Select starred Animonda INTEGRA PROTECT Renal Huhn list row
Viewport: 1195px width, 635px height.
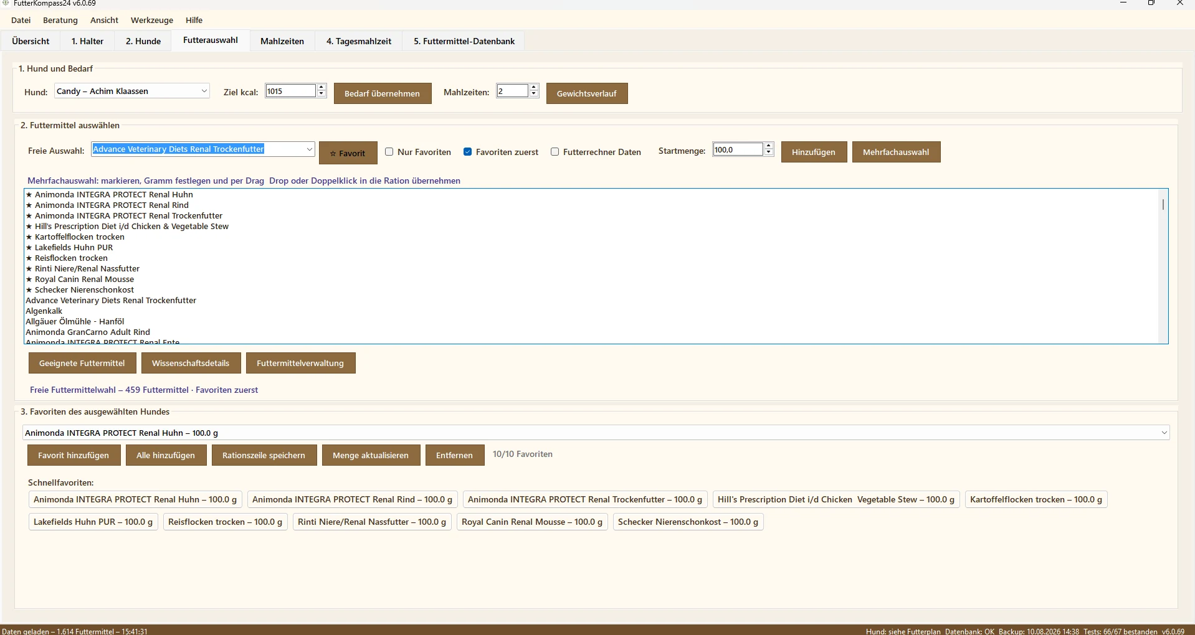[x=591, y=195]
